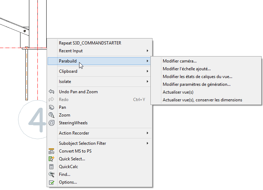This screenshot has height=190, width=263.
Task: Click the Find ABC magnifier icon
Action: [52, 174]
